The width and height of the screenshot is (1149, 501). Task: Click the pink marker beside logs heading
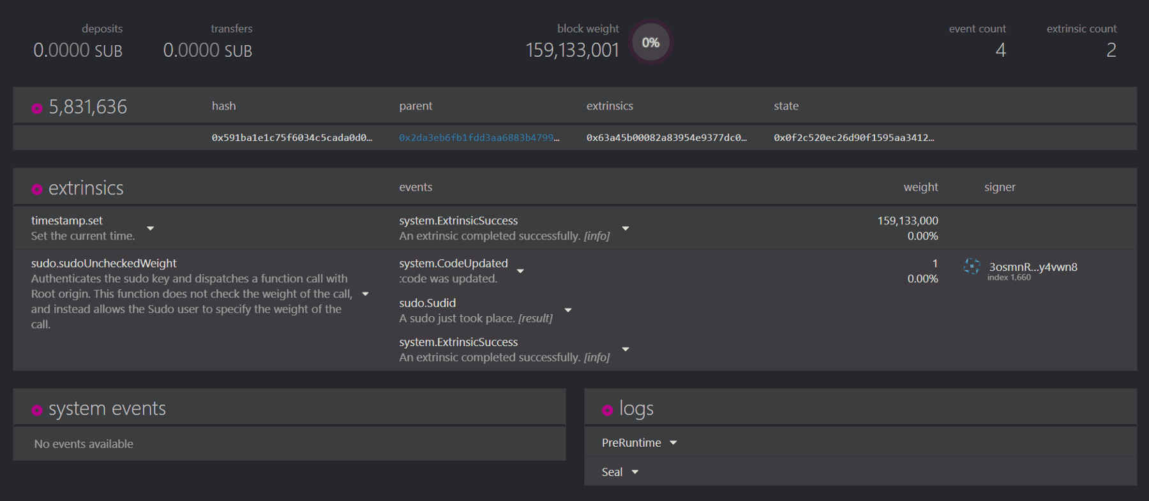[608, 410]
